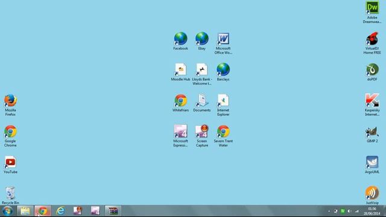Click the green tray icon

(343, 211)
